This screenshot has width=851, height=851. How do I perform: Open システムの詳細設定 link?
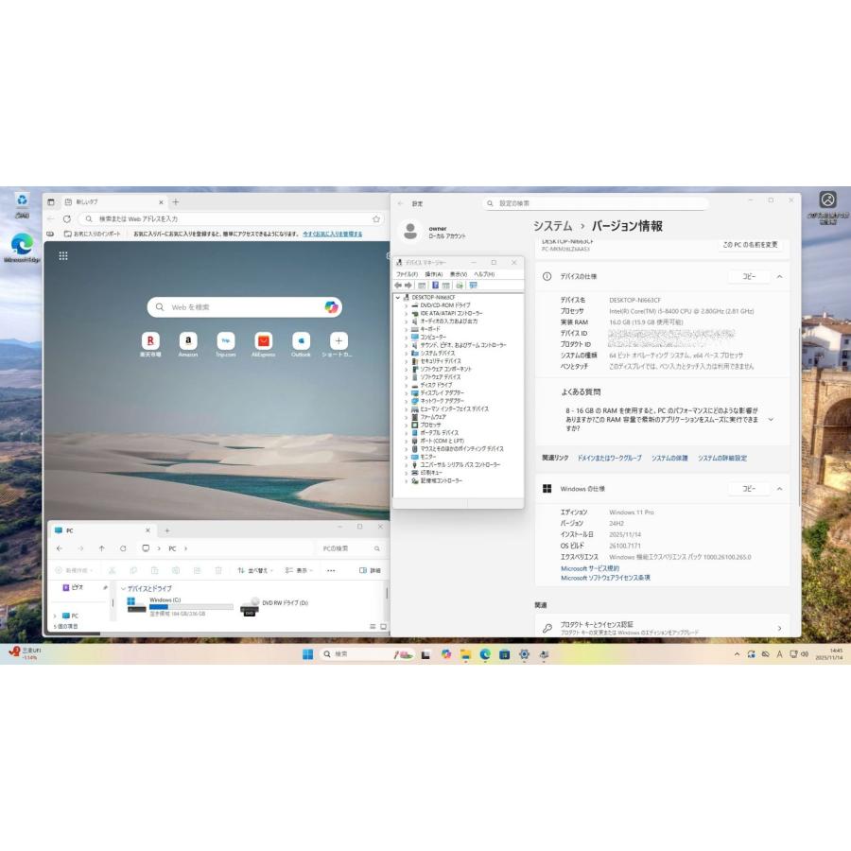(722, 458)
